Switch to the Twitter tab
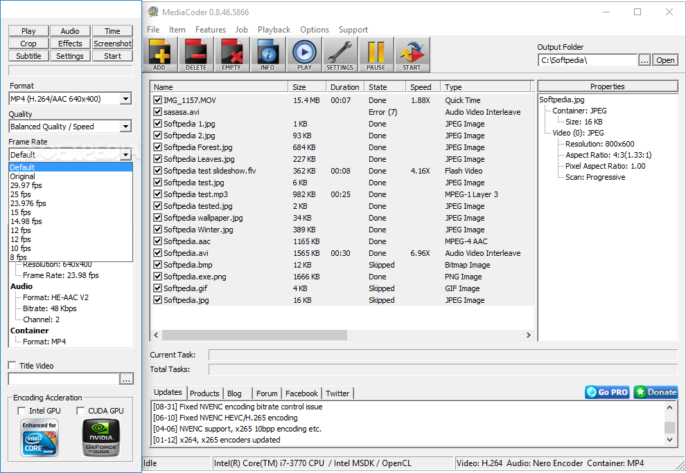 (337, 393)
